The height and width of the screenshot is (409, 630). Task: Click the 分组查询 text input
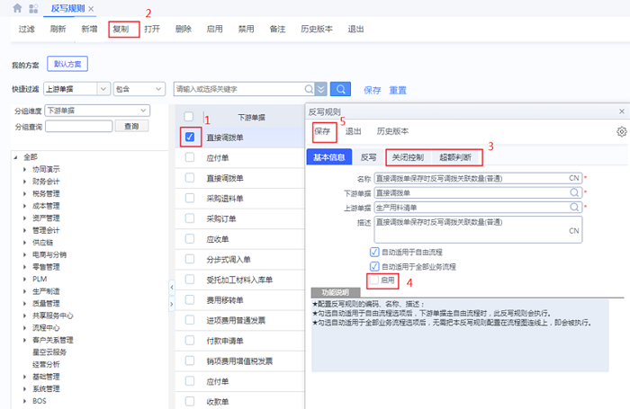point(78,126)
